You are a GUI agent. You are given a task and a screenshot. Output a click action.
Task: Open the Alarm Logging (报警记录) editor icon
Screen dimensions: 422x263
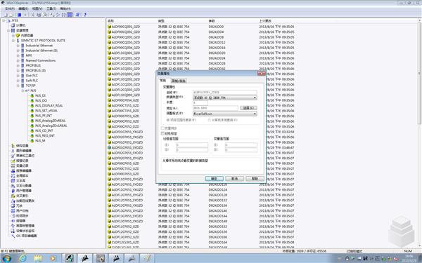(13, 161)
